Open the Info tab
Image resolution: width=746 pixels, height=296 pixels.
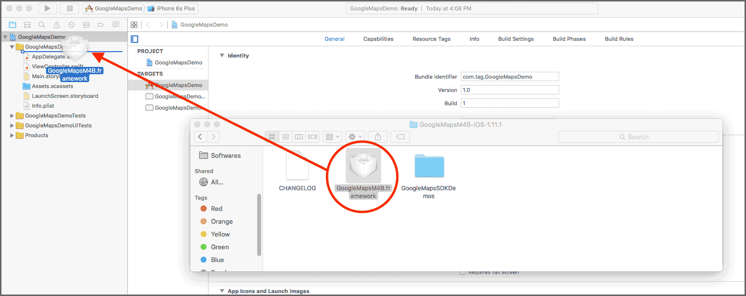[474, 39]
